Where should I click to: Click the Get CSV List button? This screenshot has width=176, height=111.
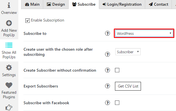coord(128,86)
